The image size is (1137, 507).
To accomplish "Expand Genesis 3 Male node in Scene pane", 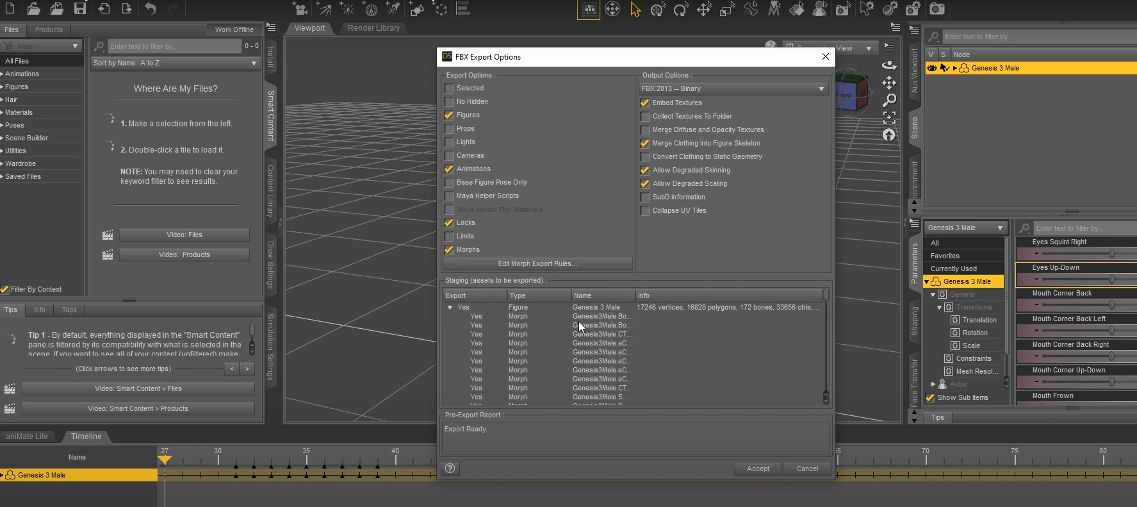I will pyautogui.click(x=955, y=69).
